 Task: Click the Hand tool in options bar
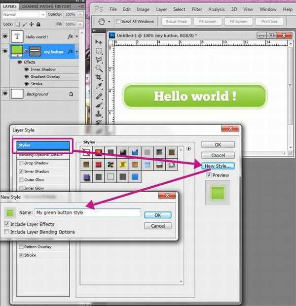[x=102, y=21]
